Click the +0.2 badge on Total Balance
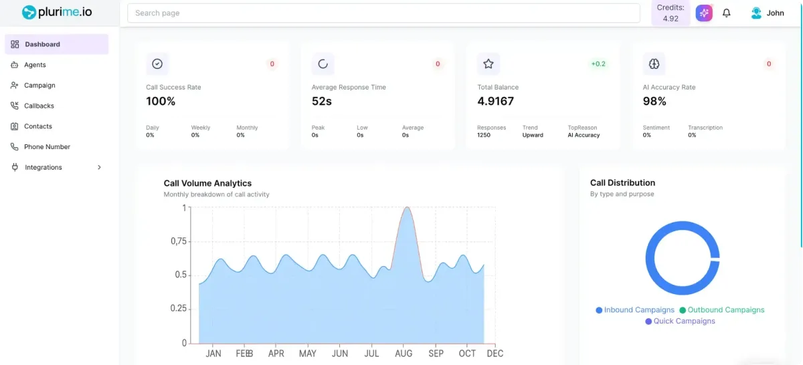 (598, 64)
